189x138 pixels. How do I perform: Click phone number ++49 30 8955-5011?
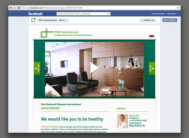[x=138, y=121]
